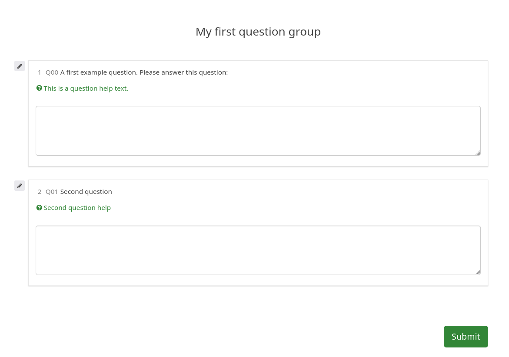Click the Q00 panel's empty space right of its title

point(356,72)
